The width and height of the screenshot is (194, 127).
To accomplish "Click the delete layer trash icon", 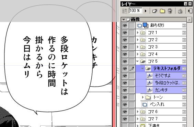I will 170,11.
